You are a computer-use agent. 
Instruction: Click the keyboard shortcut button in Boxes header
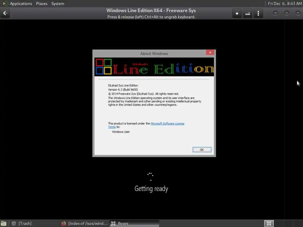[248, 14]
